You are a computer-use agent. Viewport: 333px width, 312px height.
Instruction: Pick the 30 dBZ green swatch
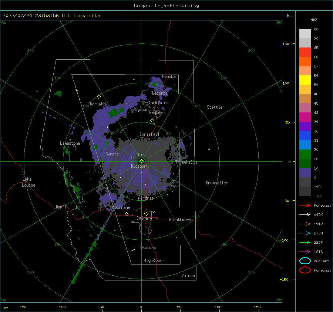click(x=305, y=154)
